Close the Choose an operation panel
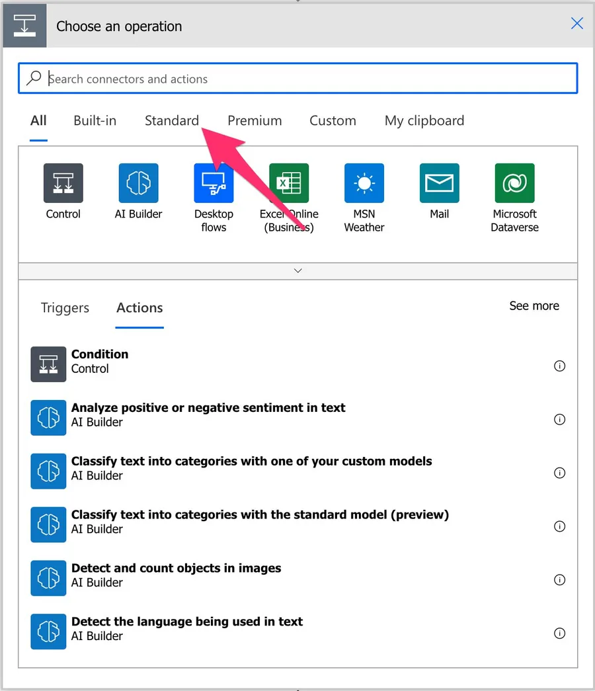Image resolution: width=595 pixels, height=691 pixels. click(x=576, y=24)
